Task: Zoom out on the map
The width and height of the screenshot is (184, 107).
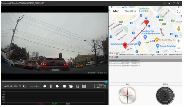Action: [179, 48]
